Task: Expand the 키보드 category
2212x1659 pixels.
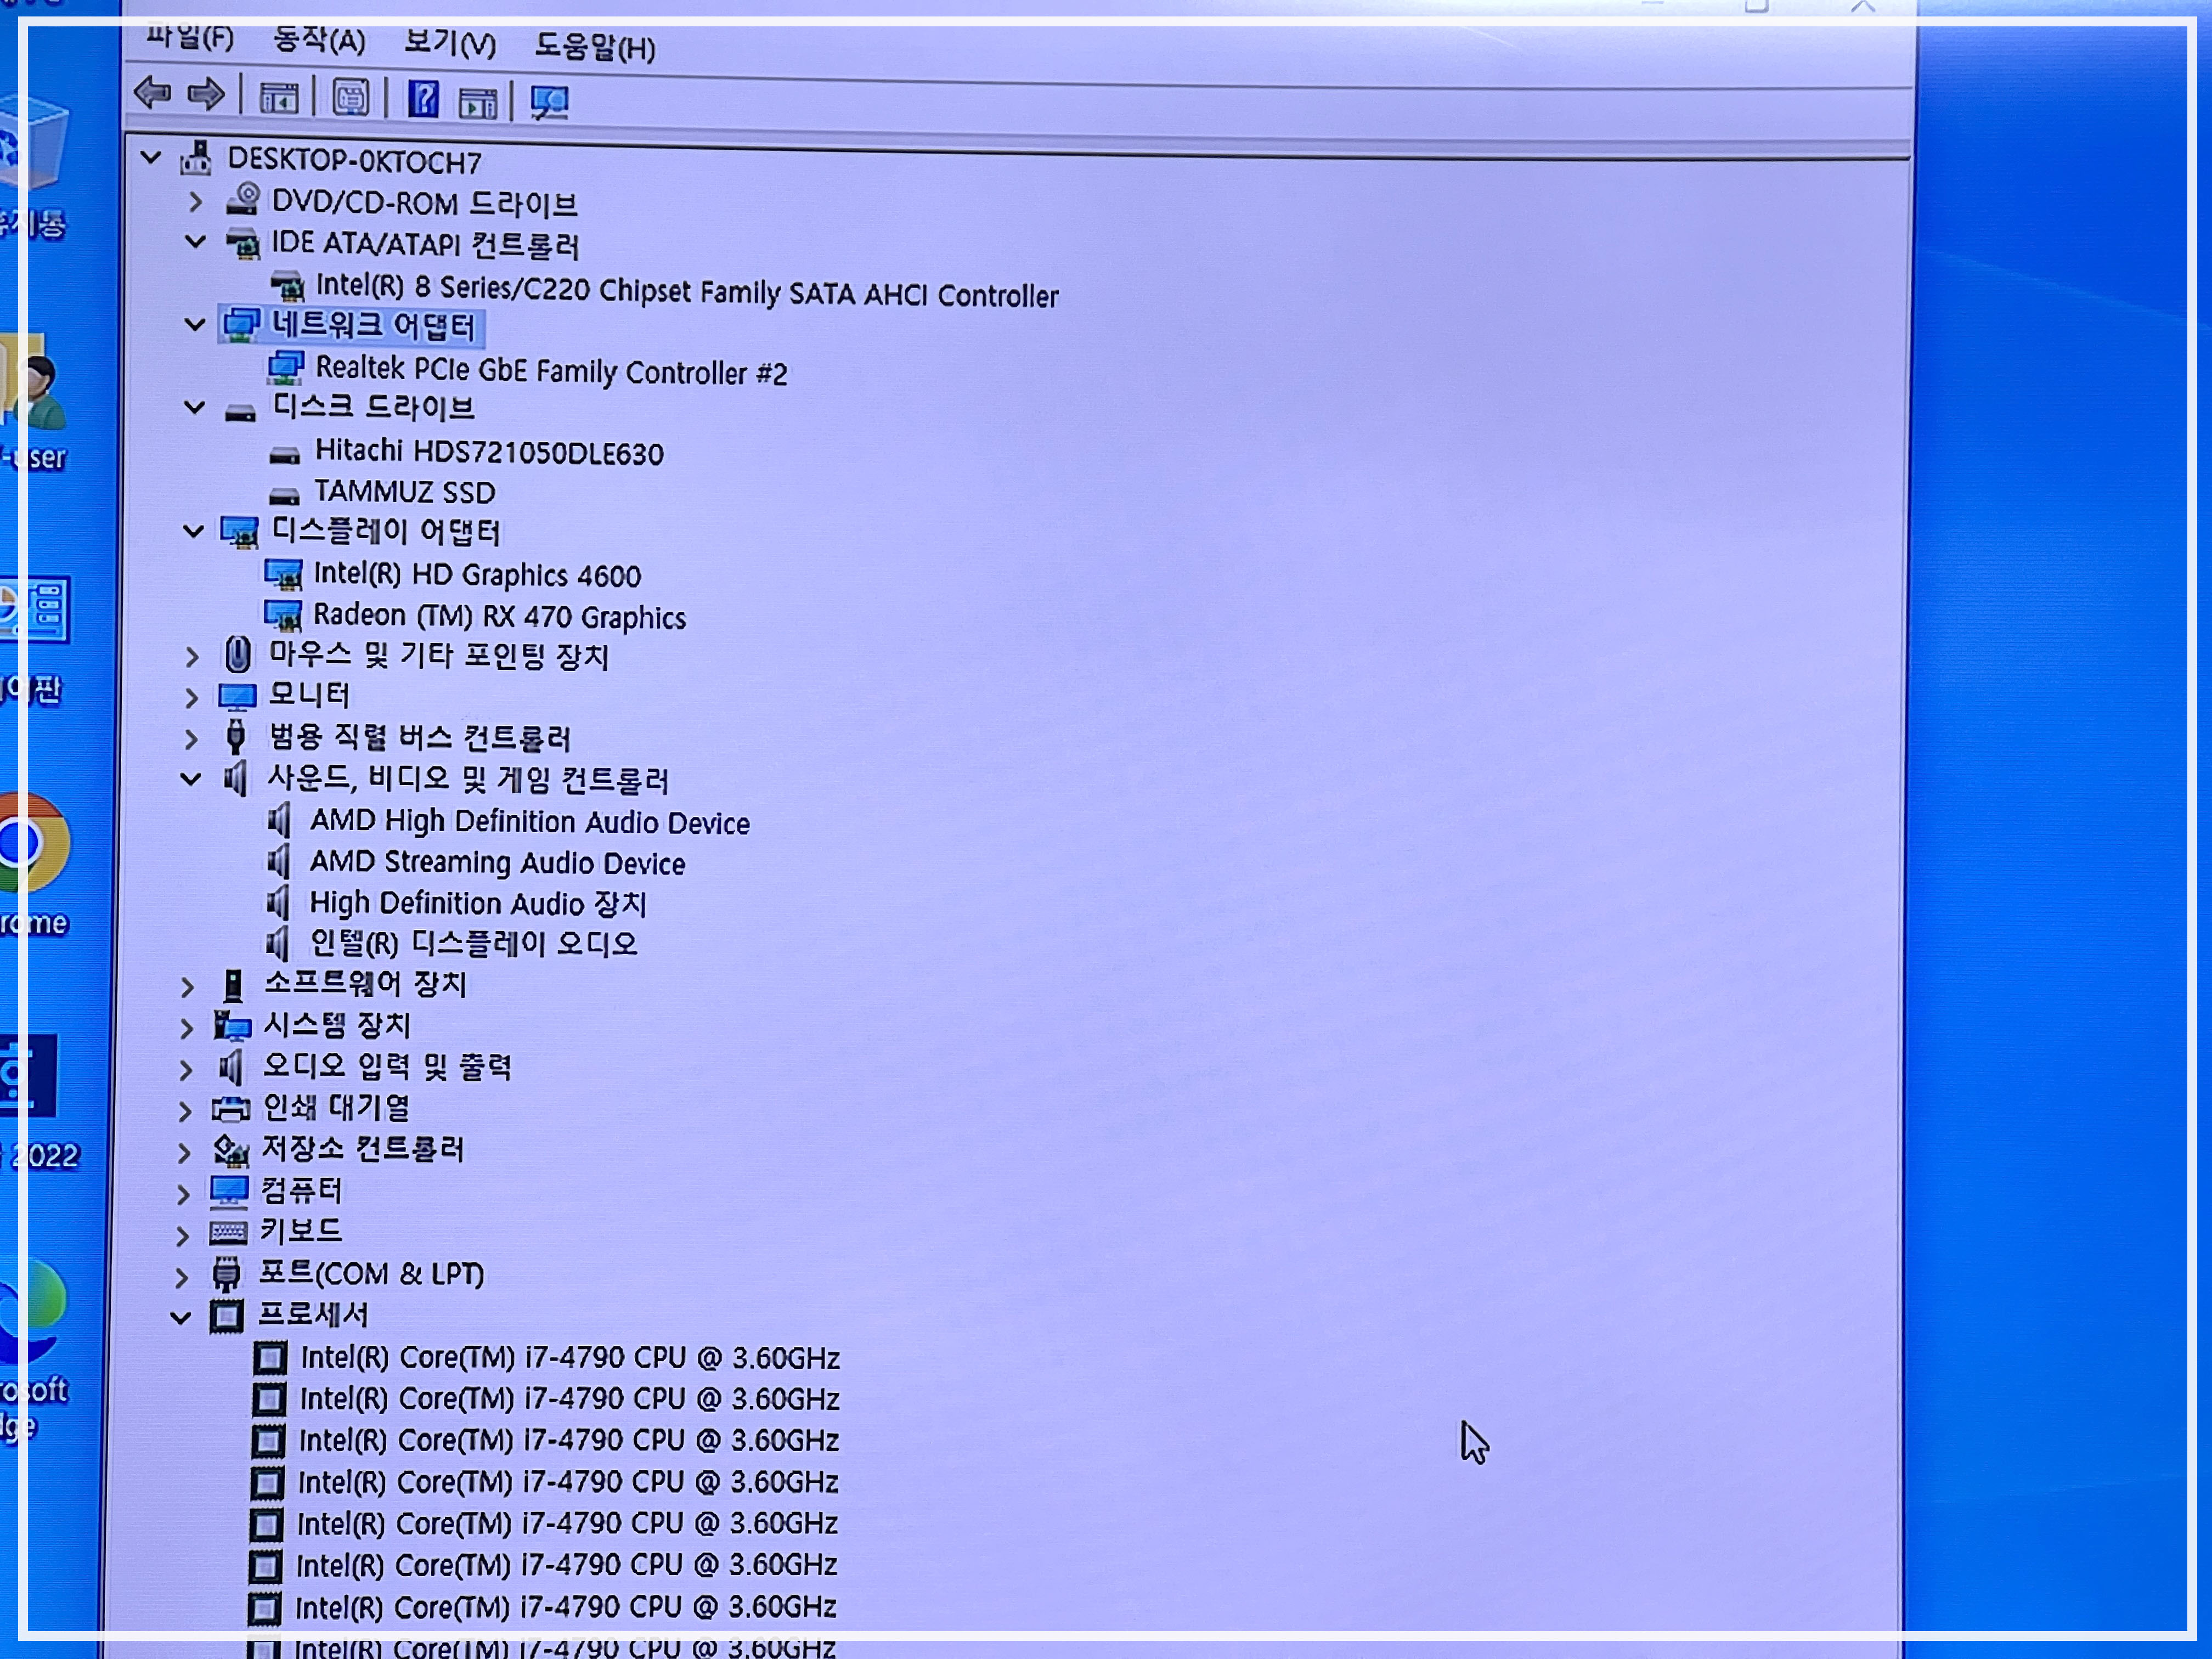Action: 183,1235
